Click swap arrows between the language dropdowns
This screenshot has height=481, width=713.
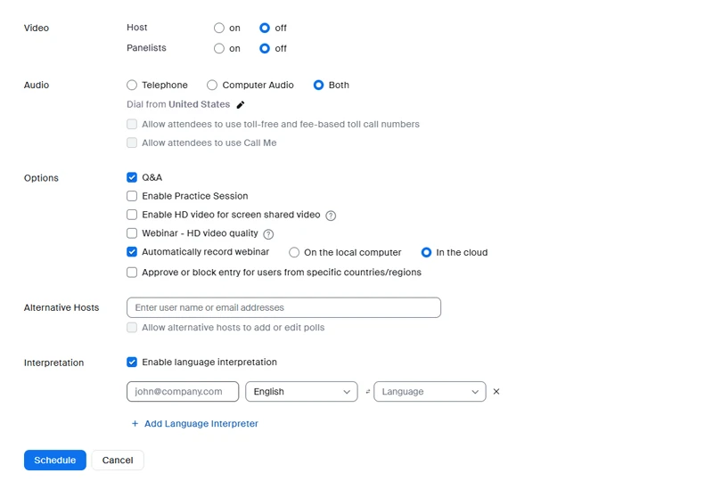368,392
